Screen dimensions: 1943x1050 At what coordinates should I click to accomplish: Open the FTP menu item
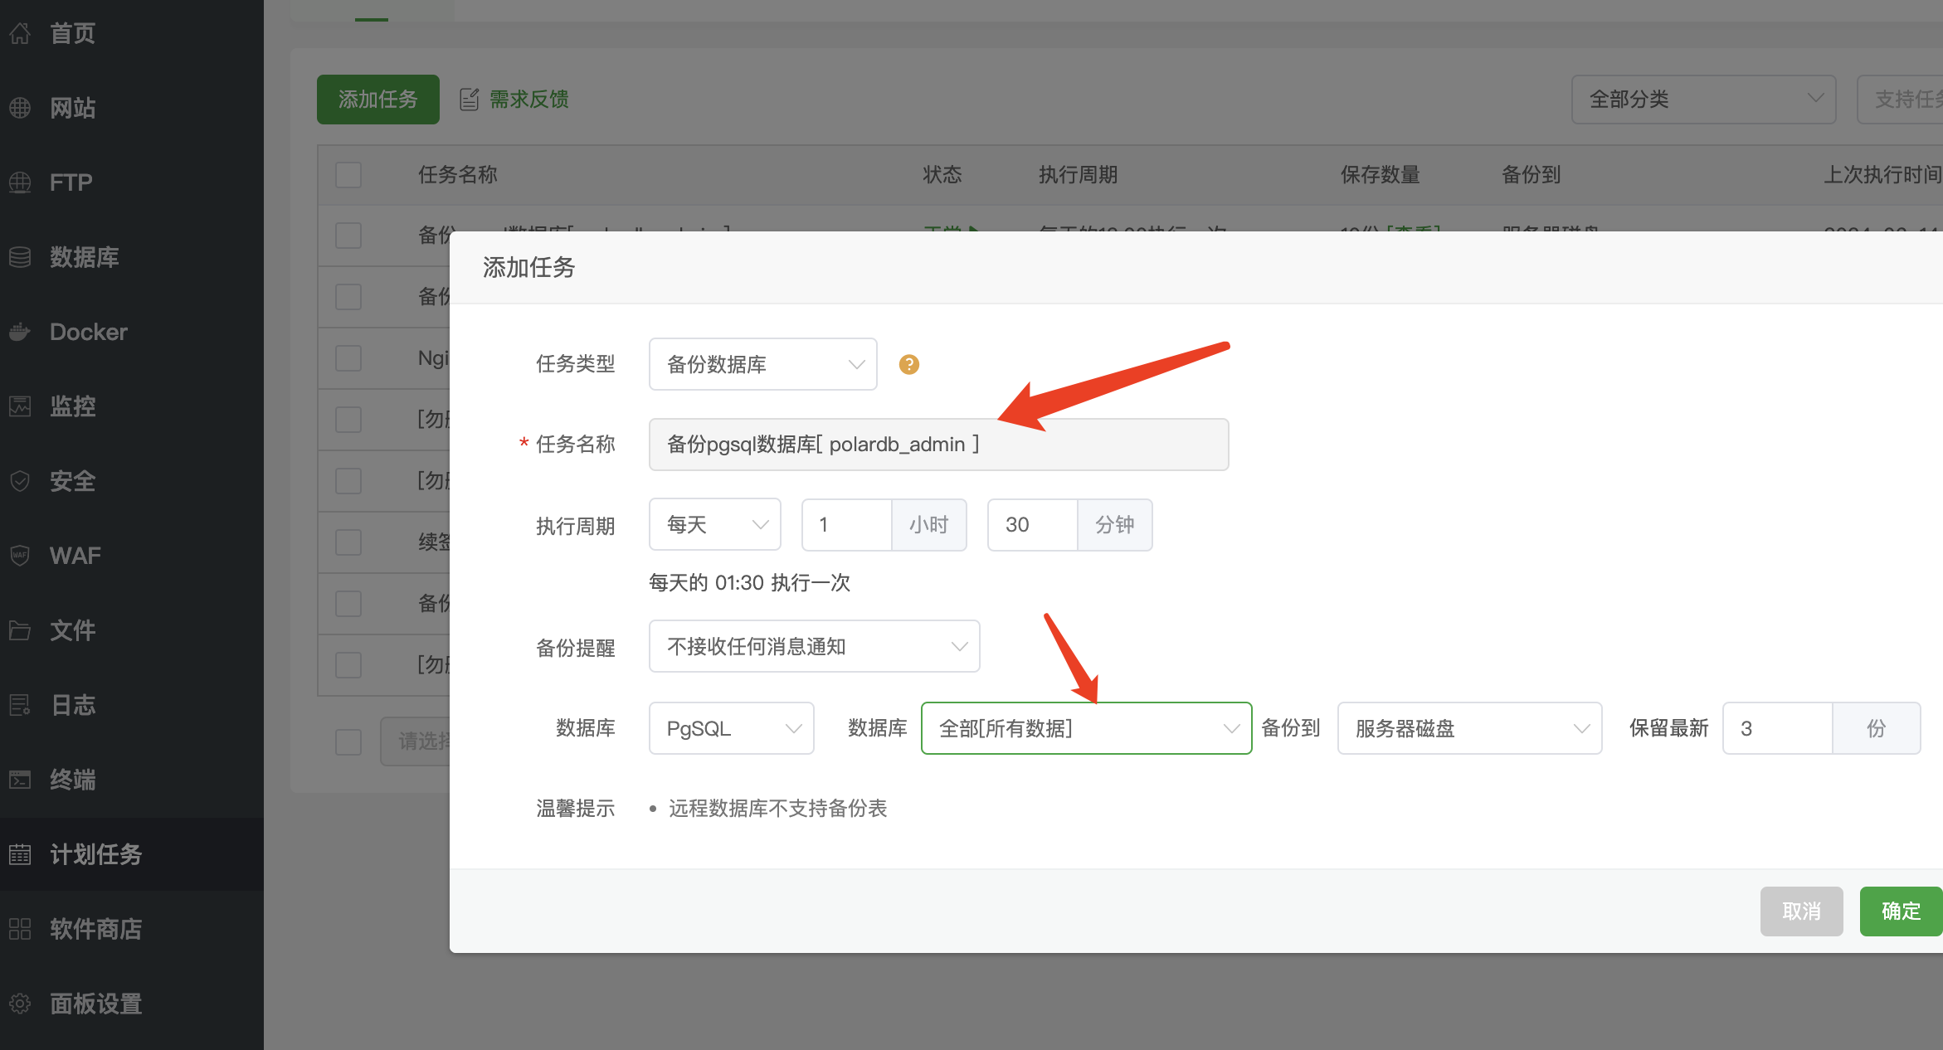tap(71, 182)
